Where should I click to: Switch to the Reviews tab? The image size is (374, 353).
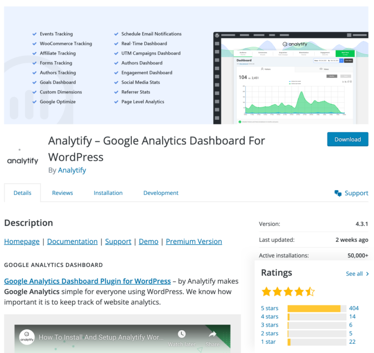tap(63, 193)
